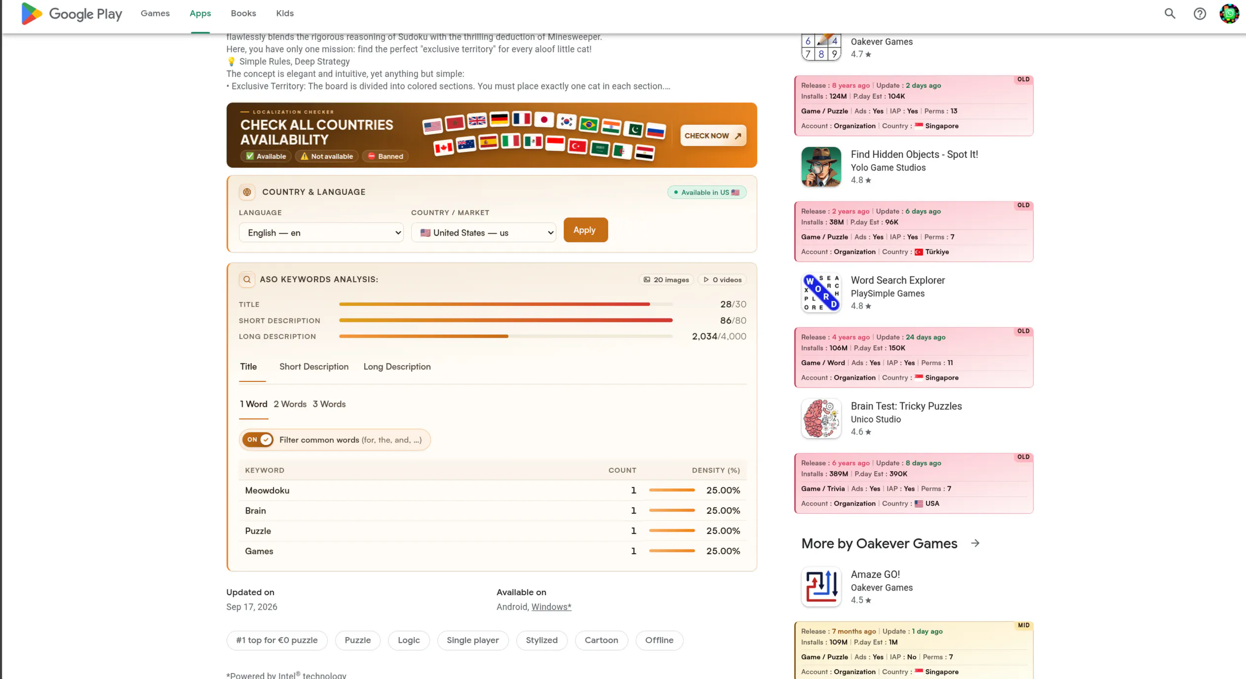Image resolution: width=1246 pixels, height=679 pixels.
Task: Click the Brain keyword row
Action: coord(493,511)
